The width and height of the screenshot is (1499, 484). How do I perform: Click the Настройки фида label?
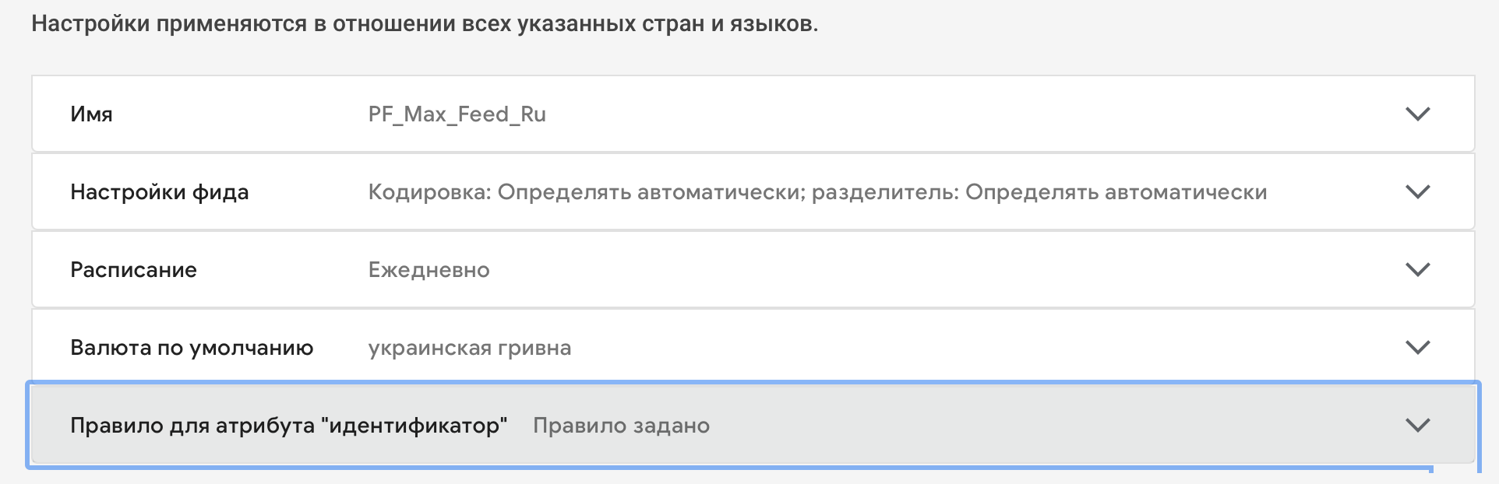click(x=159, y=192)
